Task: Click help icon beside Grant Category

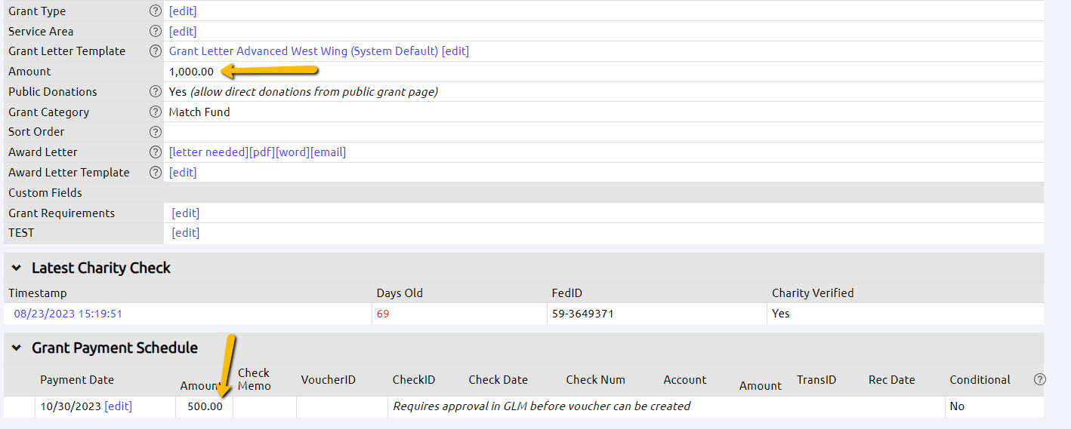Action: [156, 112]
